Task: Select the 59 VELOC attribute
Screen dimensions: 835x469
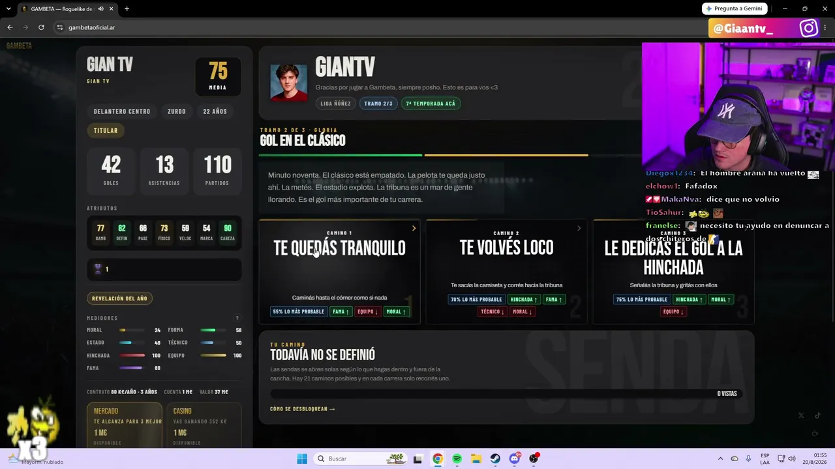Action: pos(185,233)
